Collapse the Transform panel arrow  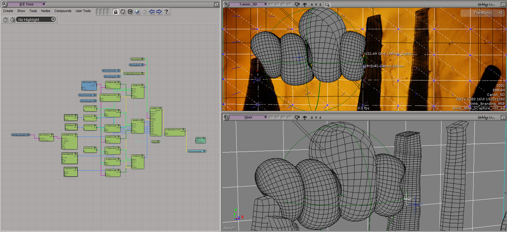point(500,13)
